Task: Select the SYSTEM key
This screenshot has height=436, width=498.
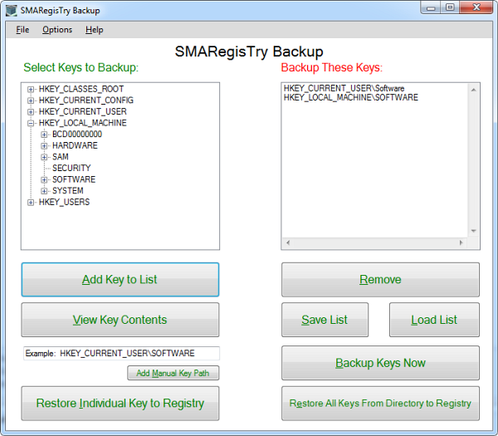Action: pyautogui.click(x=68, y=191)
